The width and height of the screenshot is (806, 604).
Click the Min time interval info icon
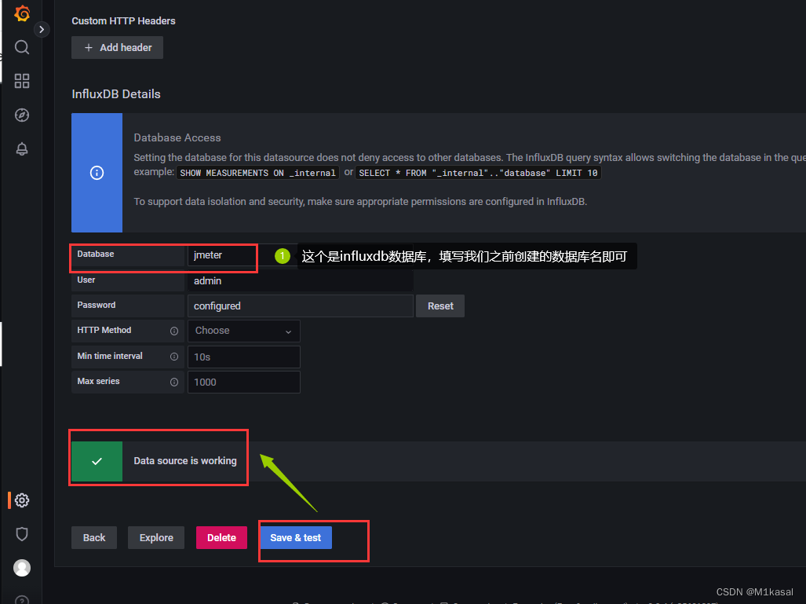pos(174,357)
